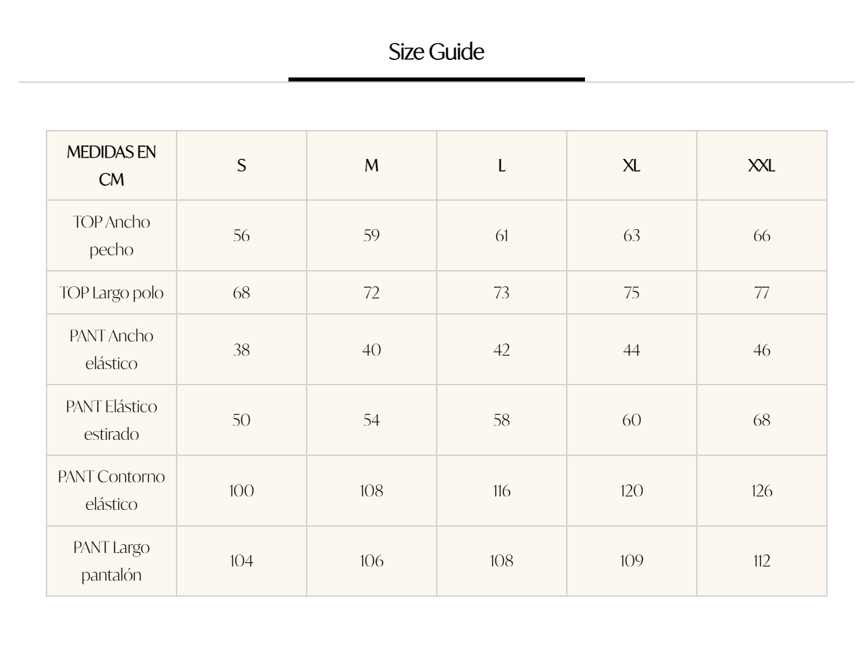Click the polo length value 77
864x652 pixels.
[762, 292]
